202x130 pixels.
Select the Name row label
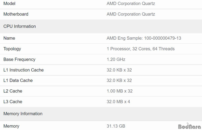point(9,38)
